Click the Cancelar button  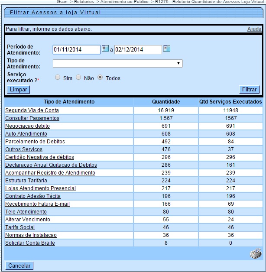click(19, 266)
